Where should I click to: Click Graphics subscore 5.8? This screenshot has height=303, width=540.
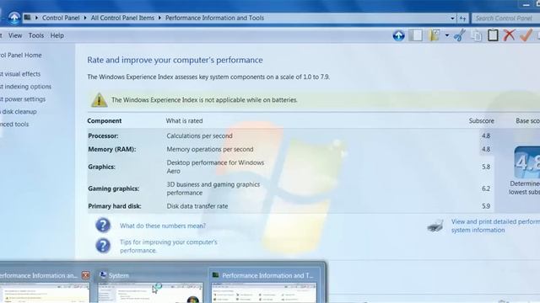click(x=486, y=167)
